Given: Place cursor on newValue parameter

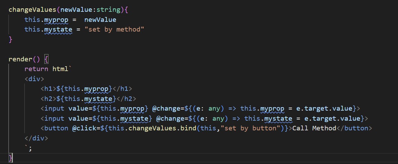Looking at the screenshot, I should pyautogui.click(x=77, y=10).
